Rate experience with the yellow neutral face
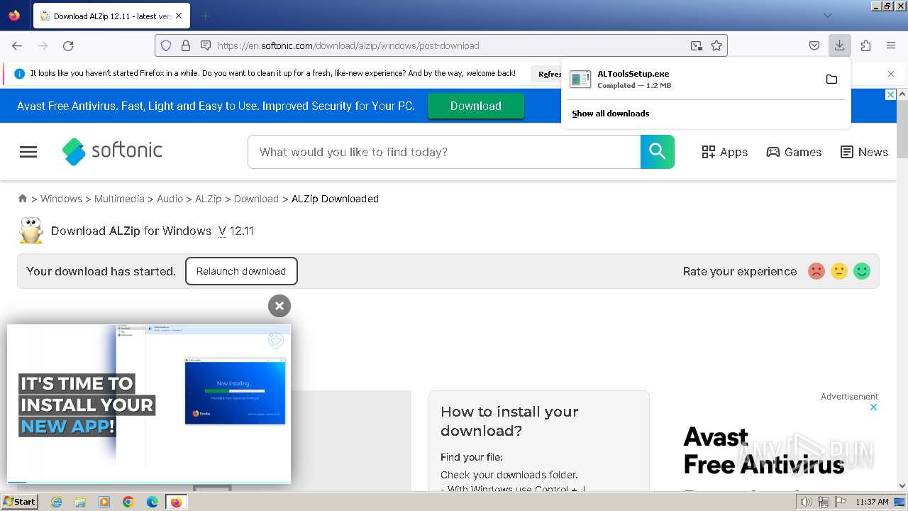 (x=839, y=271)
